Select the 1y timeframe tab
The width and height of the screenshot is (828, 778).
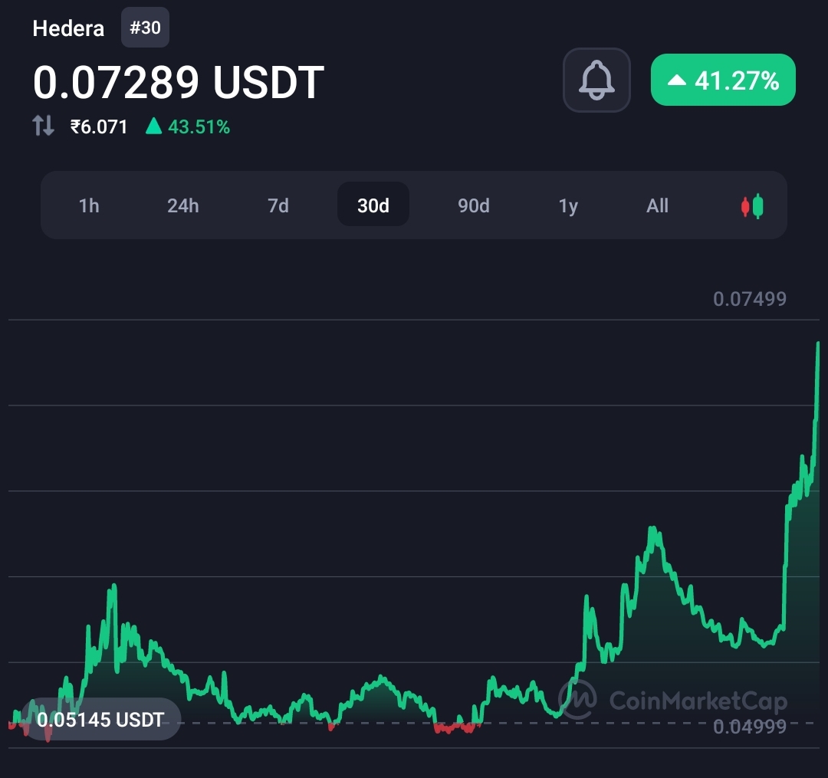click(568, 205)
